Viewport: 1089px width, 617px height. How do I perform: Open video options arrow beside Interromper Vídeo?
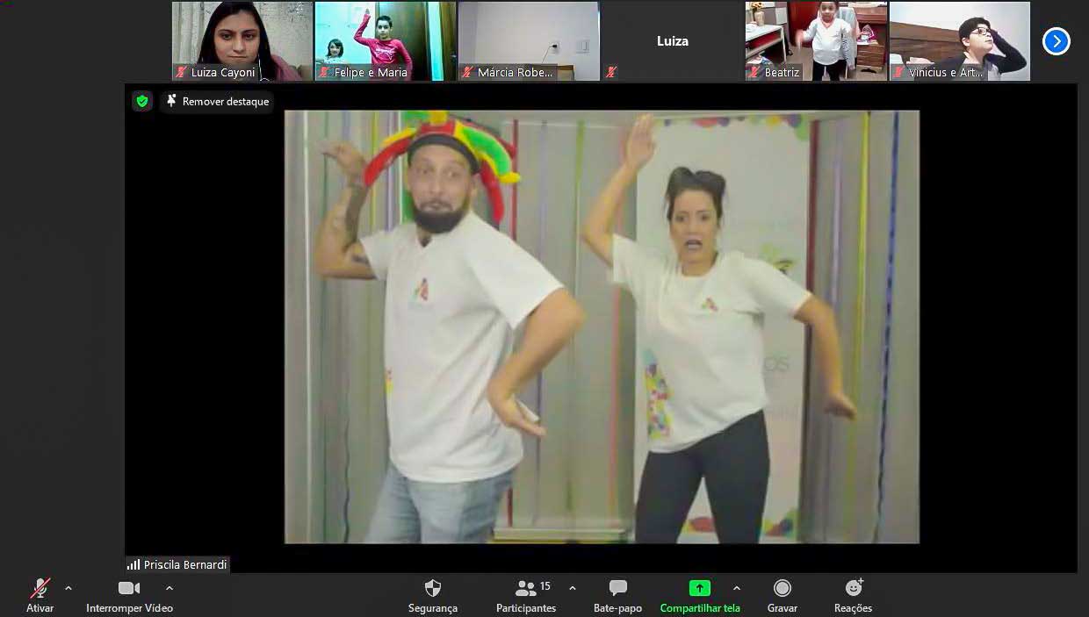click(x=169, y=588)
